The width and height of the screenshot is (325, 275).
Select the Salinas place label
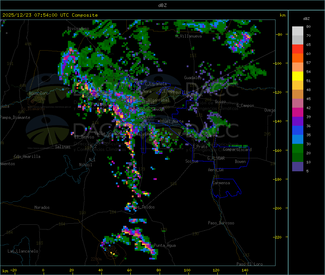pyautogui.click(x=62, y=147)
